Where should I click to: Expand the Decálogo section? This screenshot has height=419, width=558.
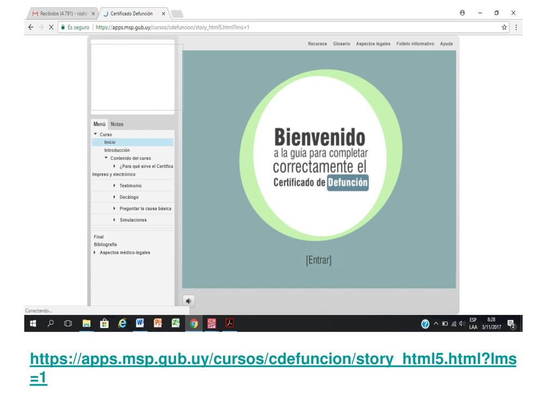[x=114, y=197]
